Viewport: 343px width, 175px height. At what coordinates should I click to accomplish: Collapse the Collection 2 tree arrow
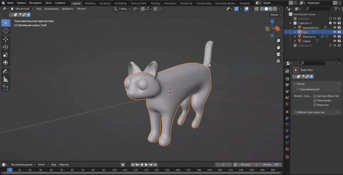[x=291, y=23]
